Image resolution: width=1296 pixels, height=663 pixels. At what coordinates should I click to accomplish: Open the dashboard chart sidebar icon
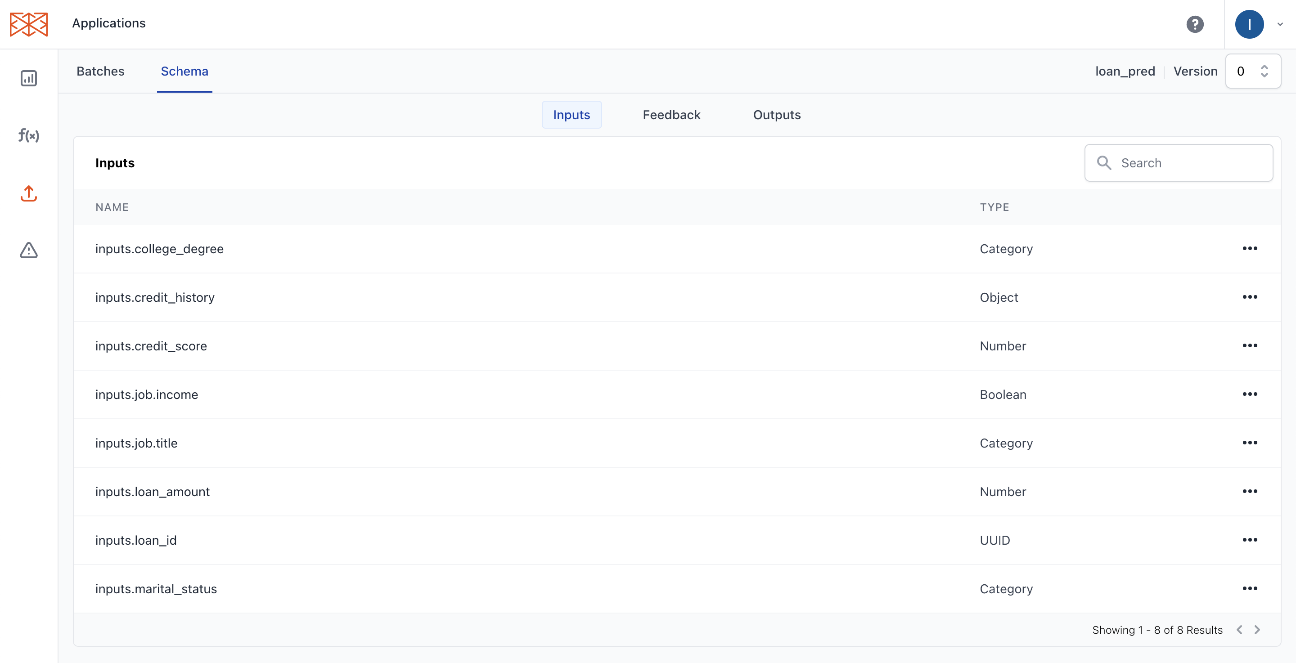(x=29, y=78)
